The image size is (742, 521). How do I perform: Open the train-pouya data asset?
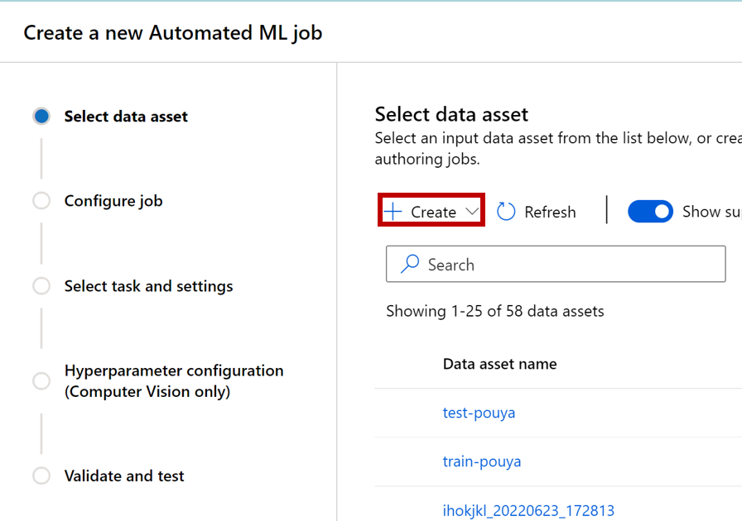[482, 461]
